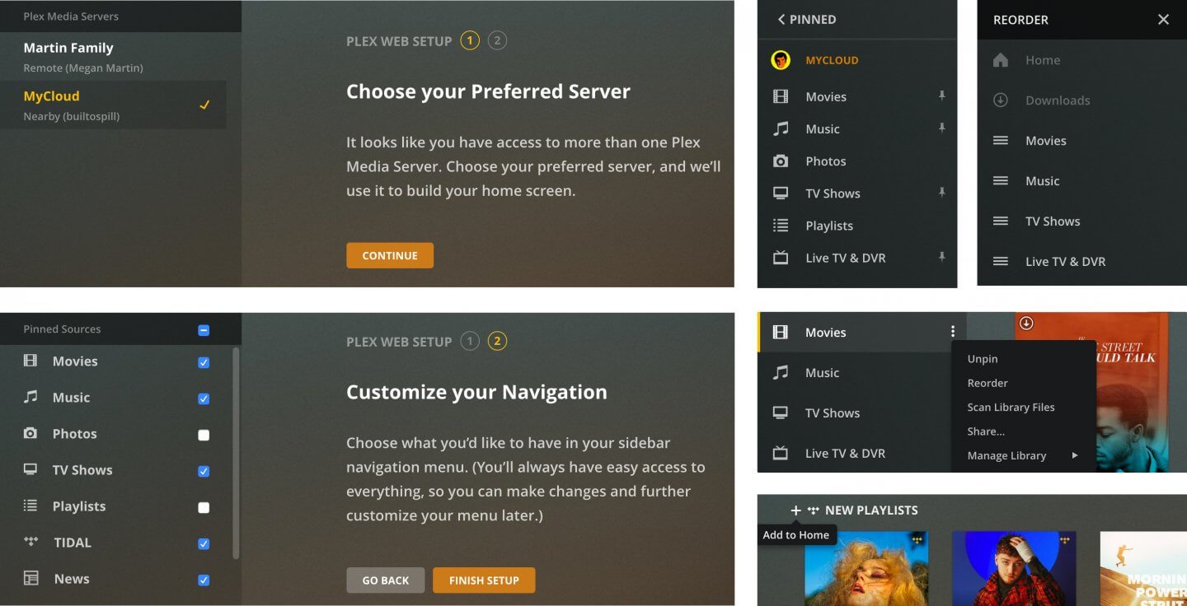The width and height of the screenshot is (1187, 606).
Task: Toggle the TIDAL checkbox off
Action: (x=204, y=543)
